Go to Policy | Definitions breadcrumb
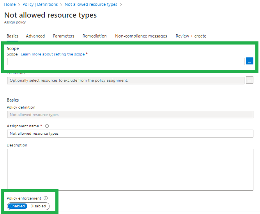The width and height of the screenshot is (260, 214). (40, 4)
